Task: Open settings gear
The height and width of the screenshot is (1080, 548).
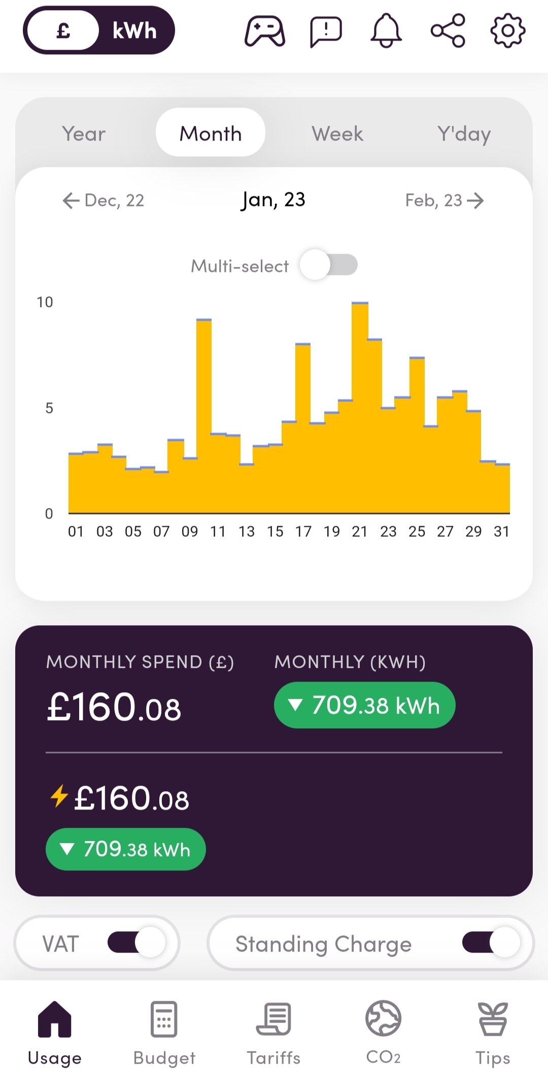Action: tap(508, 31)
